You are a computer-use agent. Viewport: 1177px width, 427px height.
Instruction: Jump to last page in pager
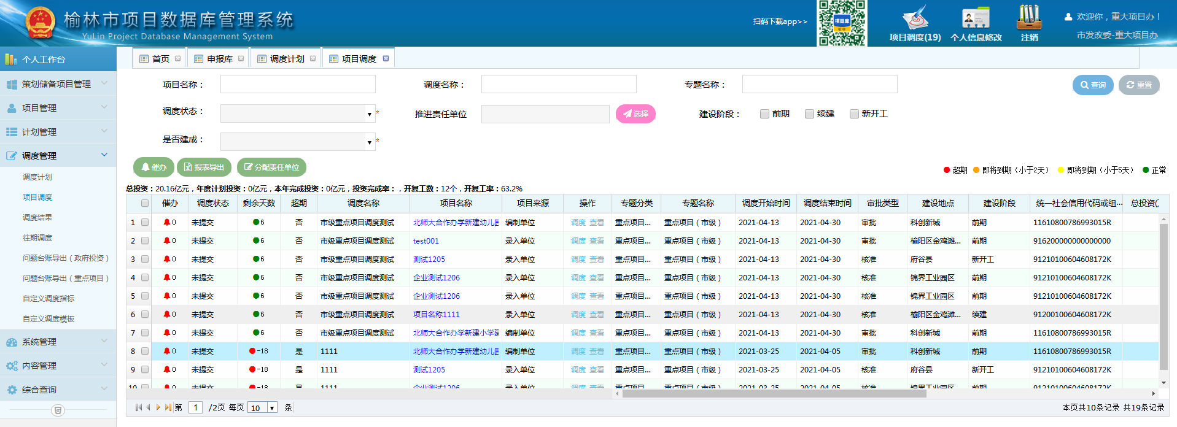168,407
